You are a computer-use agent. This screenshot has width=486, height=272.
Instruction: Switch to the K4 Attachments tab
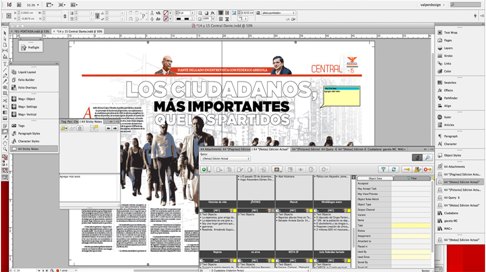[x=210, y=149]
